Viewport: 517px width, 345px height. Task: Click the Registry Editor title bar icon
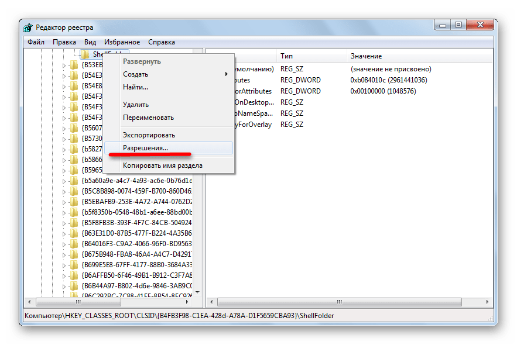tap(29, 27)
